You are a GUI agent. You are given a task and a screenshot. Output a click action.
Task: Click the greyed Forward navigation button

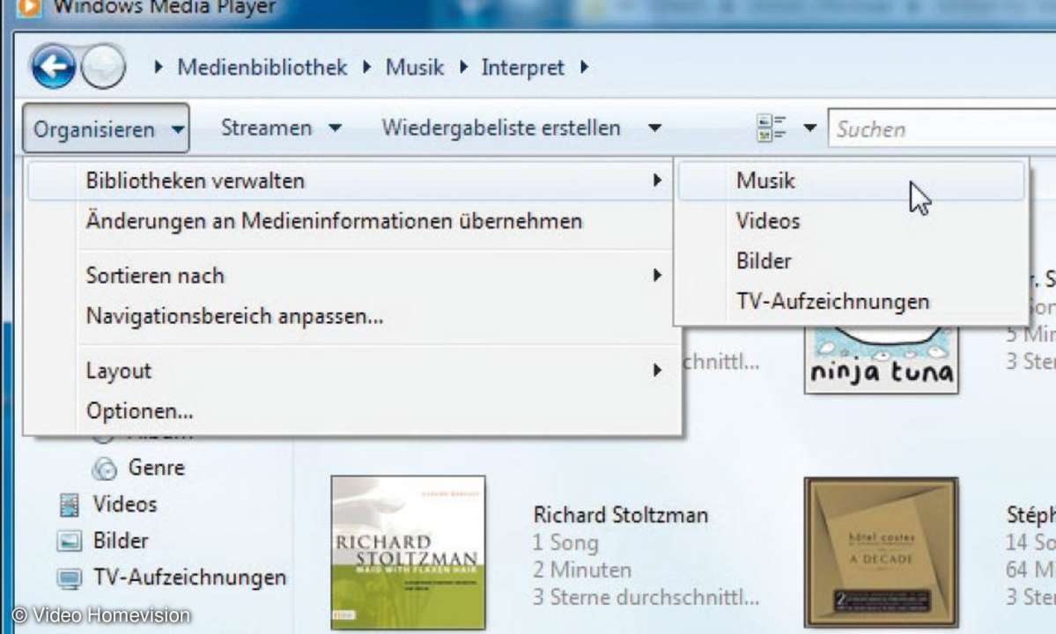pos(103,67)
